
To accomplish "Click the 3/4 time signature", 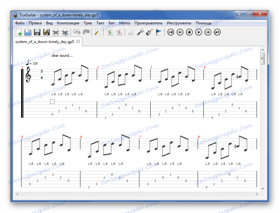I will tap(42, 74).
